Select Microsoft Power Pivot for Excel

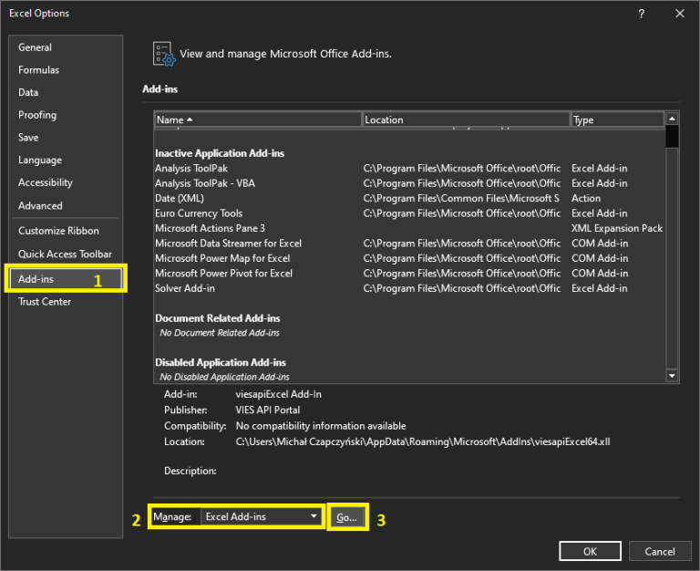223,274
